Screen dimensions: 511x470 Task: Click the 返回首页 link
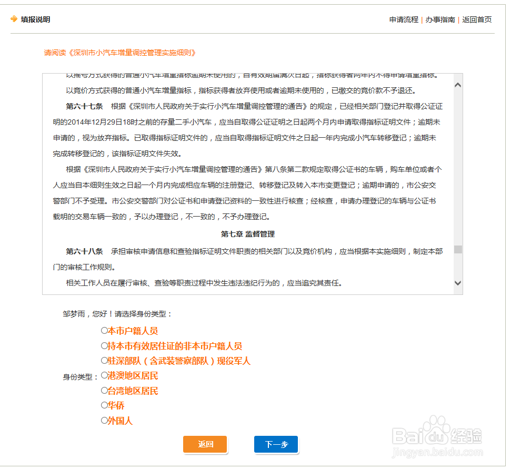476,19
